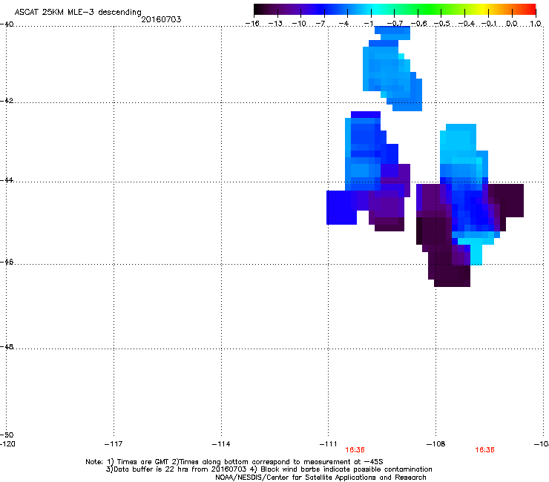549x482 pixels.
Task: Select the -7 color scale label
Action: click(x=320, y=24)
